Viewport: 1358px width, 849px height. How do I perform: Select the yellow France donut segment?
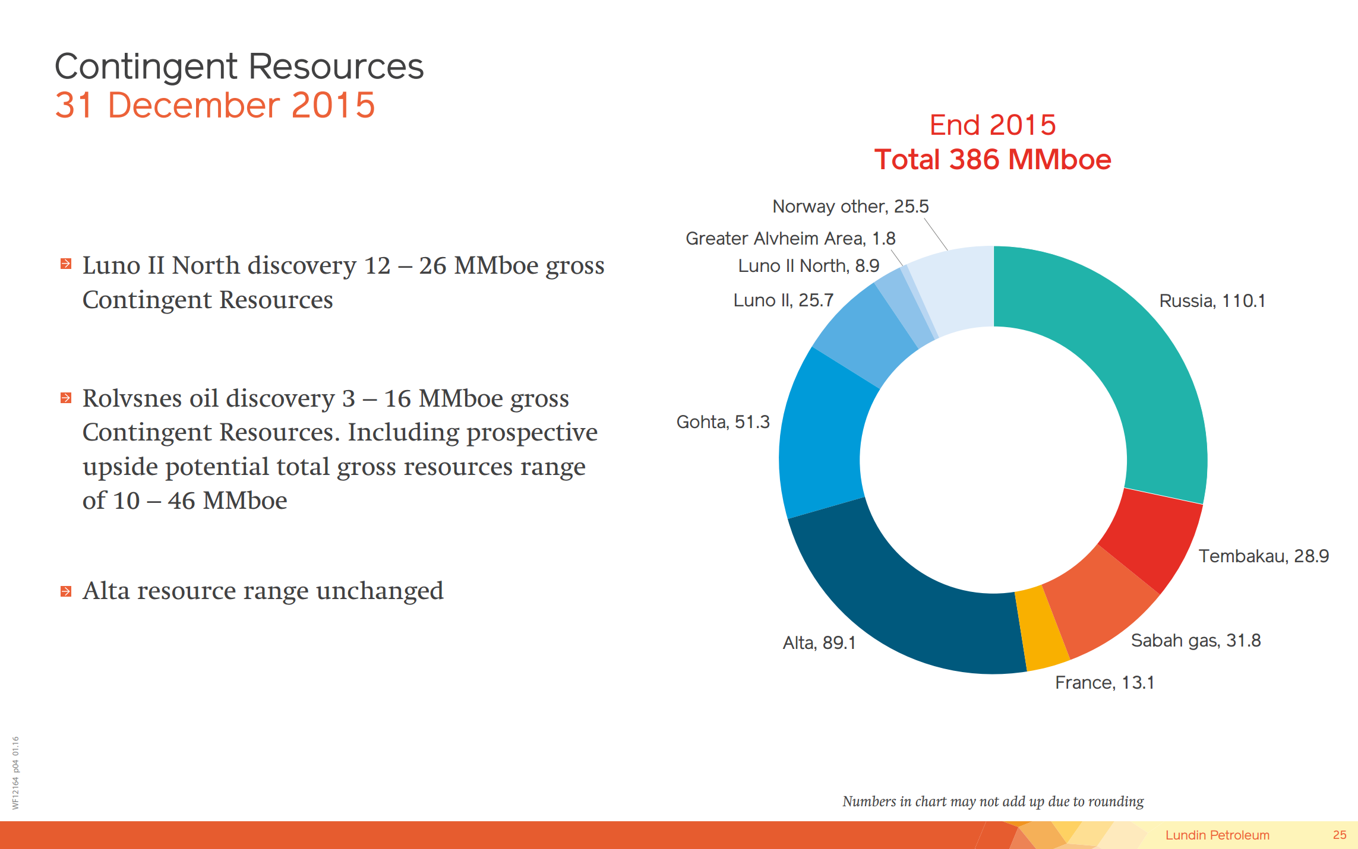(x=1042, y=629)
